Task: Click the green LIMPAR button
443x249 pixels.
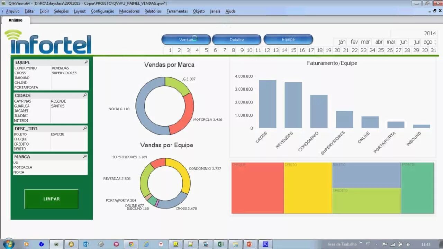Action: [51, 199]
